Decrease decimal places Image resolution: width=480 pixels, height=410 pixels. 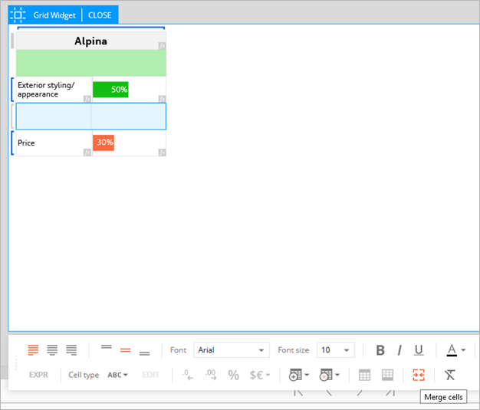188,375
